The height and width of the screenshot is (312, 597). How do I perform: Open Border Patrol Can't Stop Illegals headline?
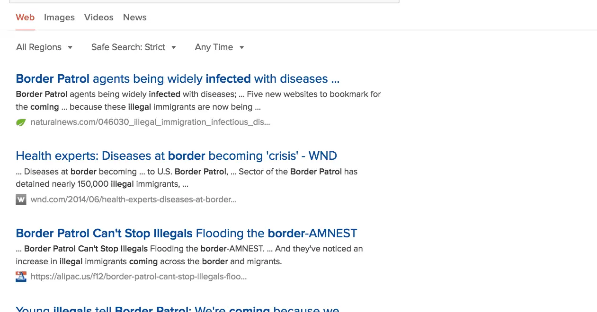[x=186, y=233]
